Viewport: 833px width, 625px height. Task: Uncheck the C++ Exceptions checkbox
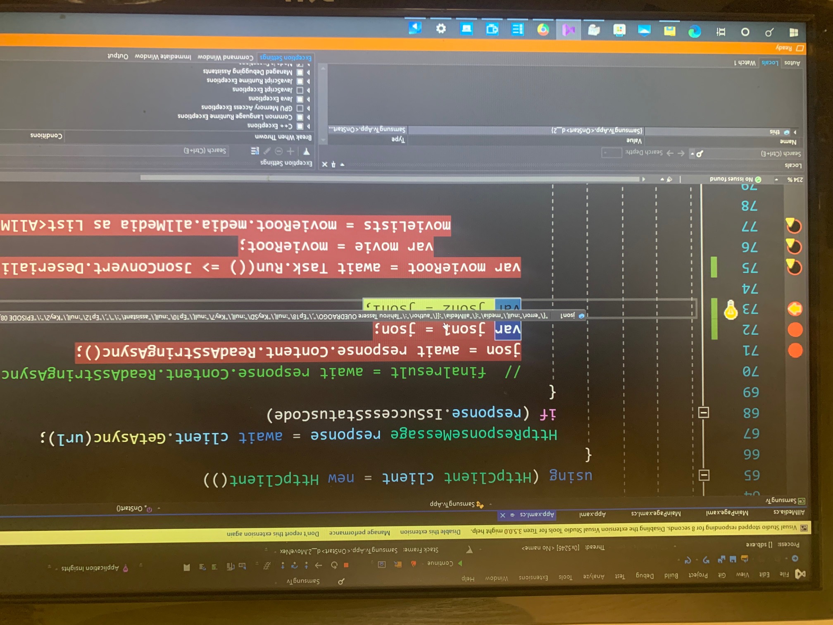click(x=300, y=126)
